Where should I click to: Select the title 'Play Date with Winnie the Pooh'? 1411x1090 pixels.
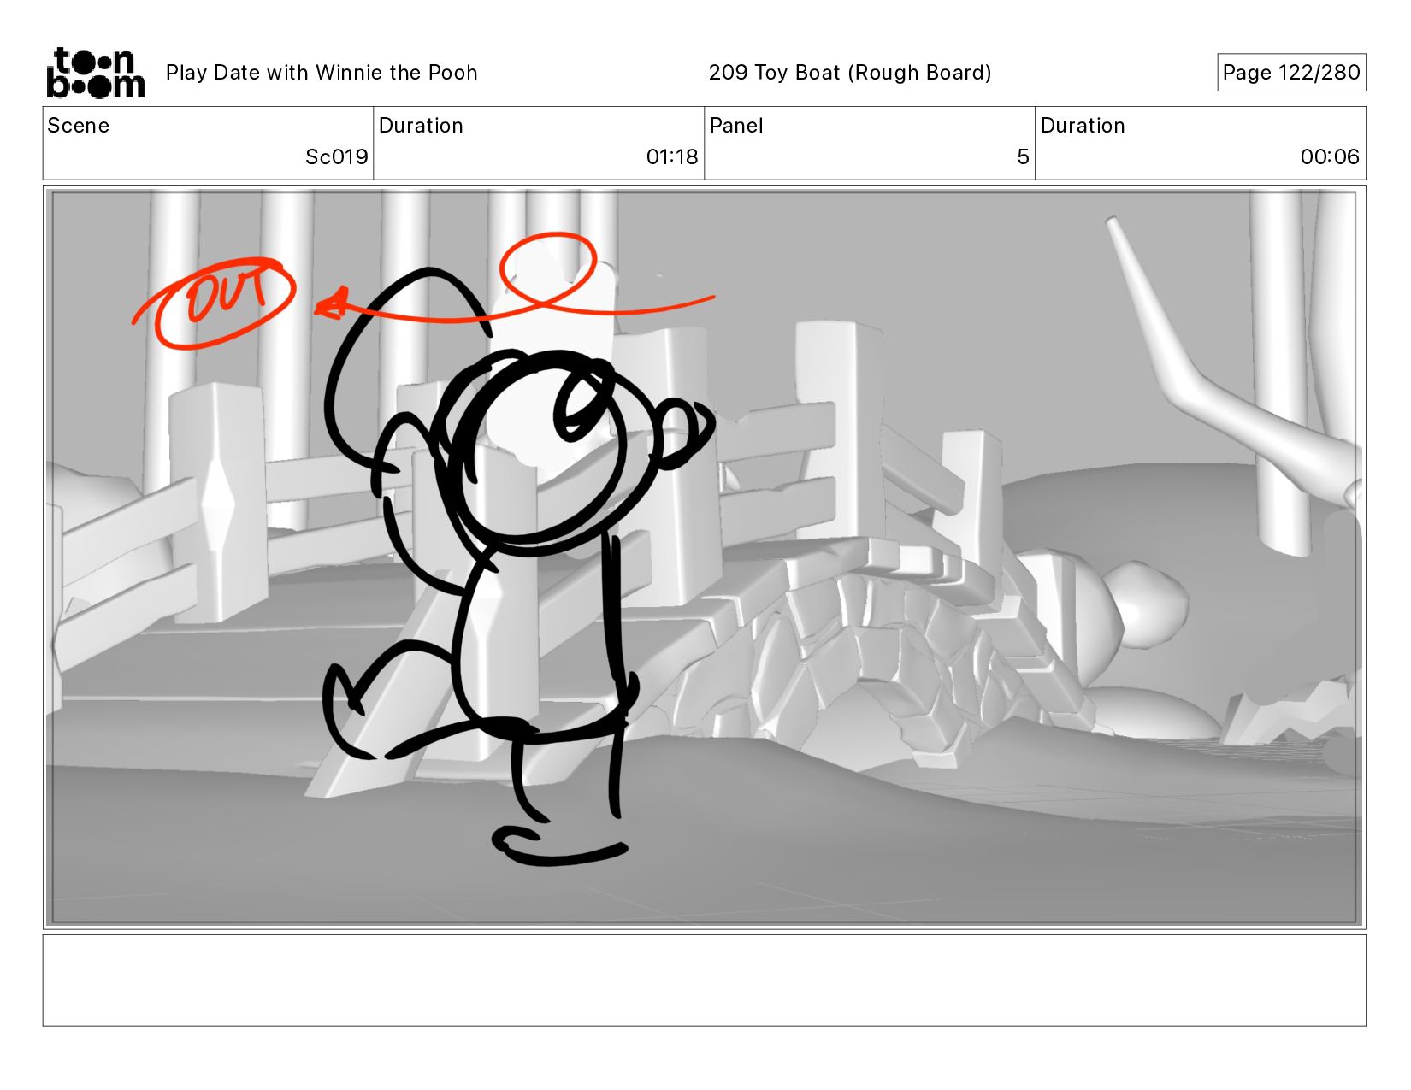(322, 73)
